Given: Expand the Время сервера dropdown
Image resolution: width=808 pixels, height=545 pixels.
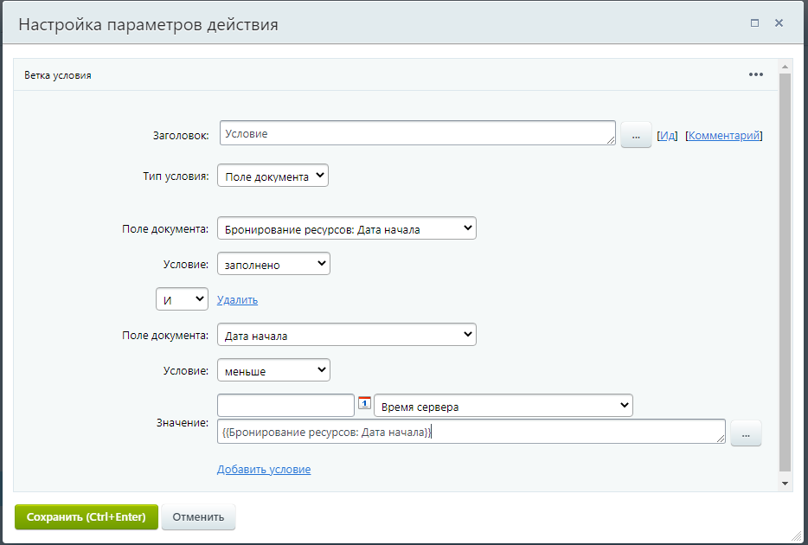Looking at the screenshot, I should [503, 406].
